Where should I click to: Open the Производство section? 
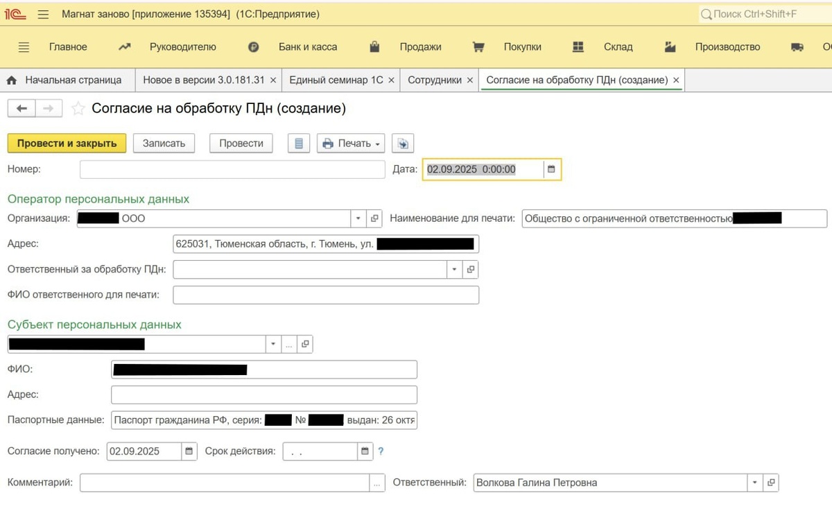[728, 47]
